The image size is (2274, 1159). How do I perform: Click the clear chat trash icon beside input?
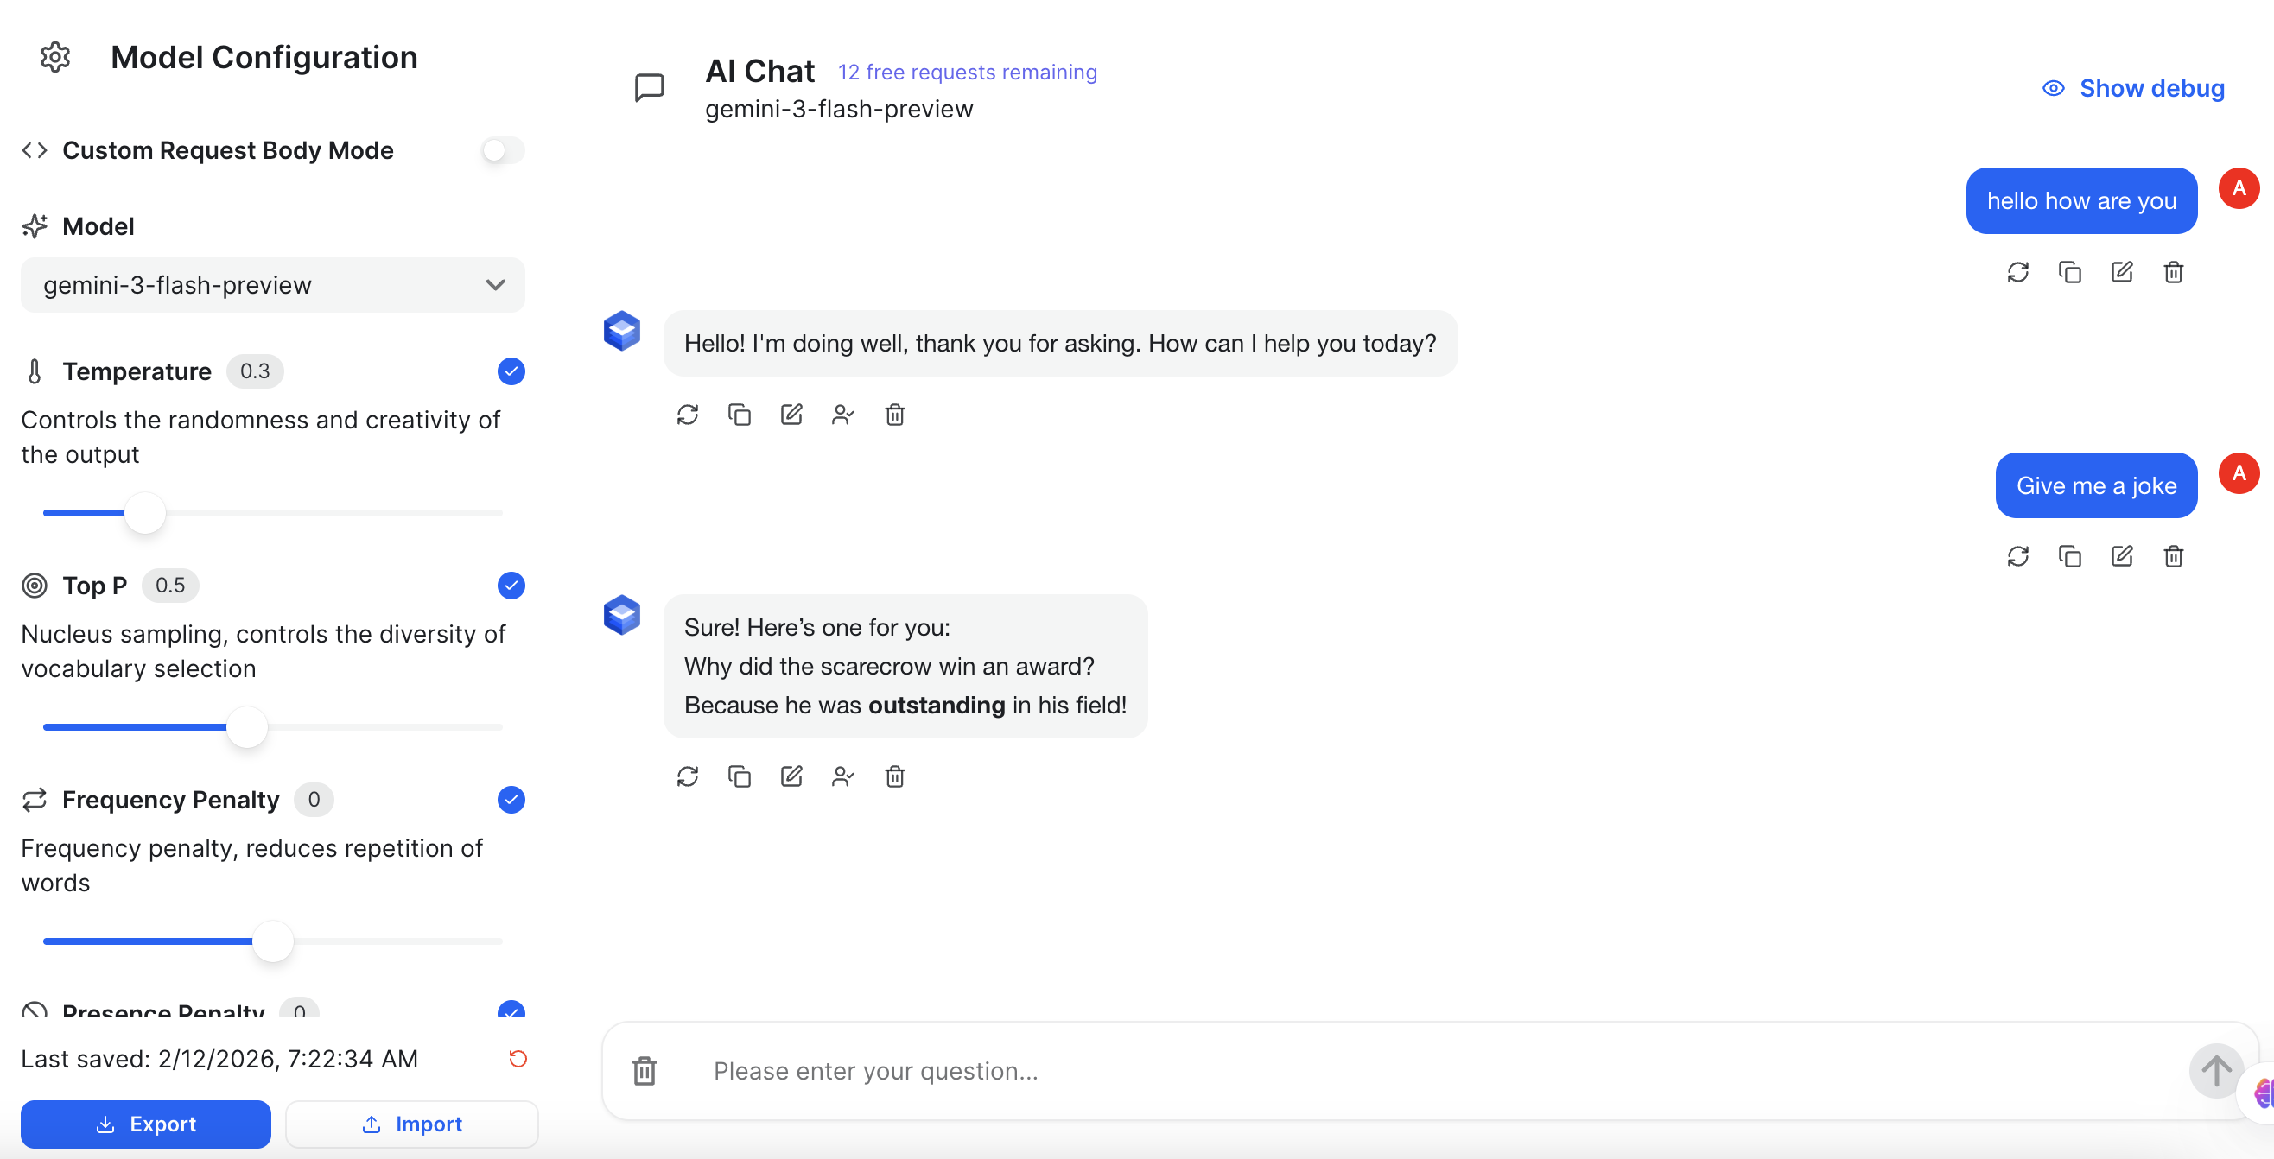(x=645, y=1071)
